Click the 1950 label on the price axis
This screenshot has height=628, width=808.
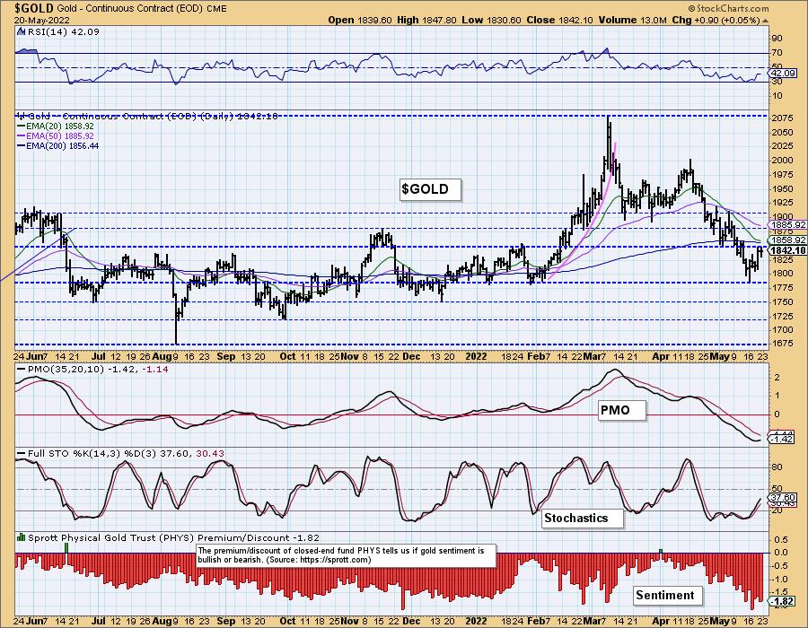click(x=782, y=189)
